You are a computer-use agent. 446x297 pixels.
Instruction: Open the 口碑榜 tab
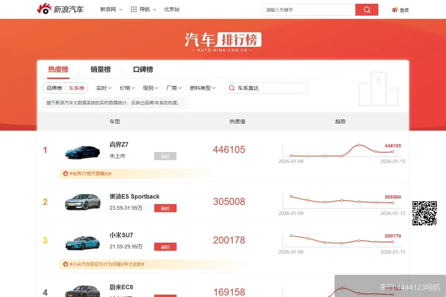pos(143,69)
